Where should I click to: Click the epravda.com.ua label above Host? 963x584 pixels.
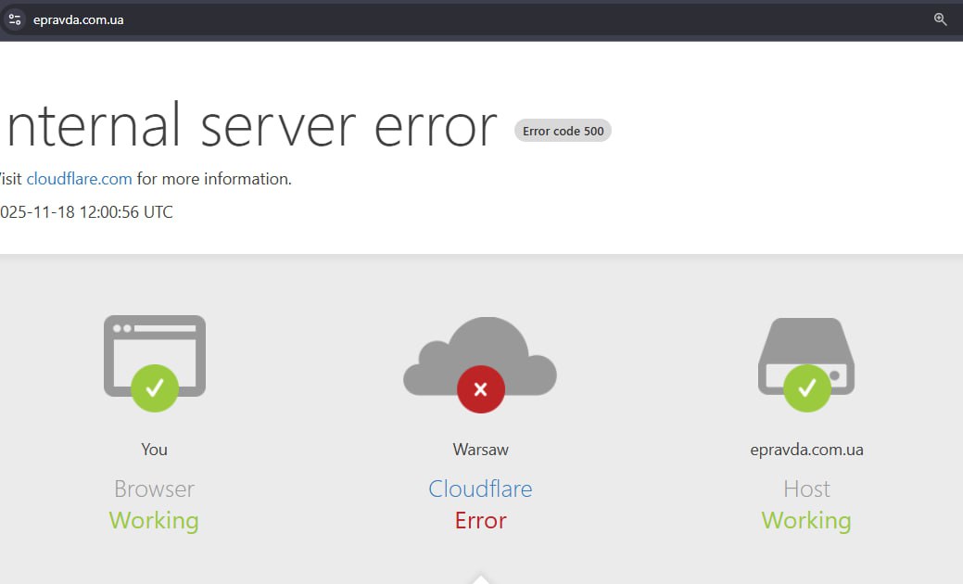pos(806,450)
